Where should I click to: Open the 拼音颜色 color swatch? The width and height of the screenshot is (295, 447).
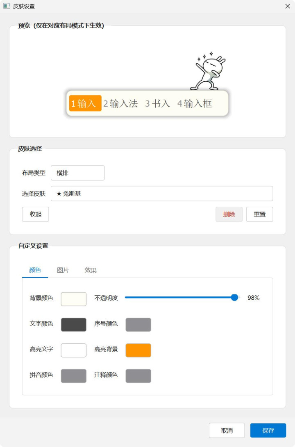(74, 376)
